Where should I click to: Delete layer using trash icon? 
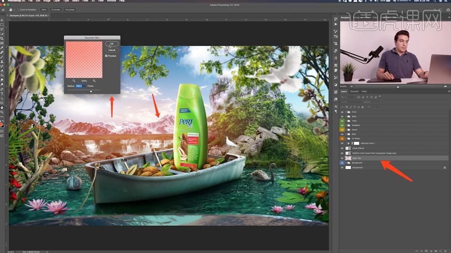pyautogui.click(x=445, y=250)
